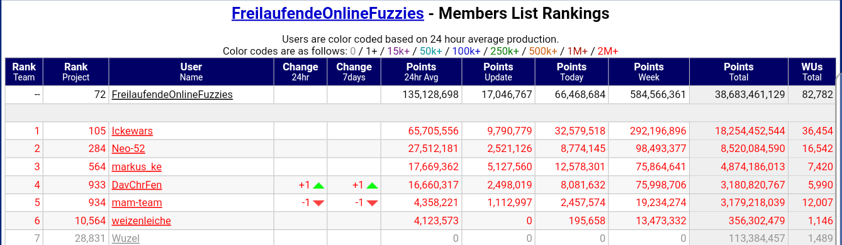This screenshot has width=842, height=245.
Task: Click Ickewars project rank 105
Action: click(x=98, y=131)
